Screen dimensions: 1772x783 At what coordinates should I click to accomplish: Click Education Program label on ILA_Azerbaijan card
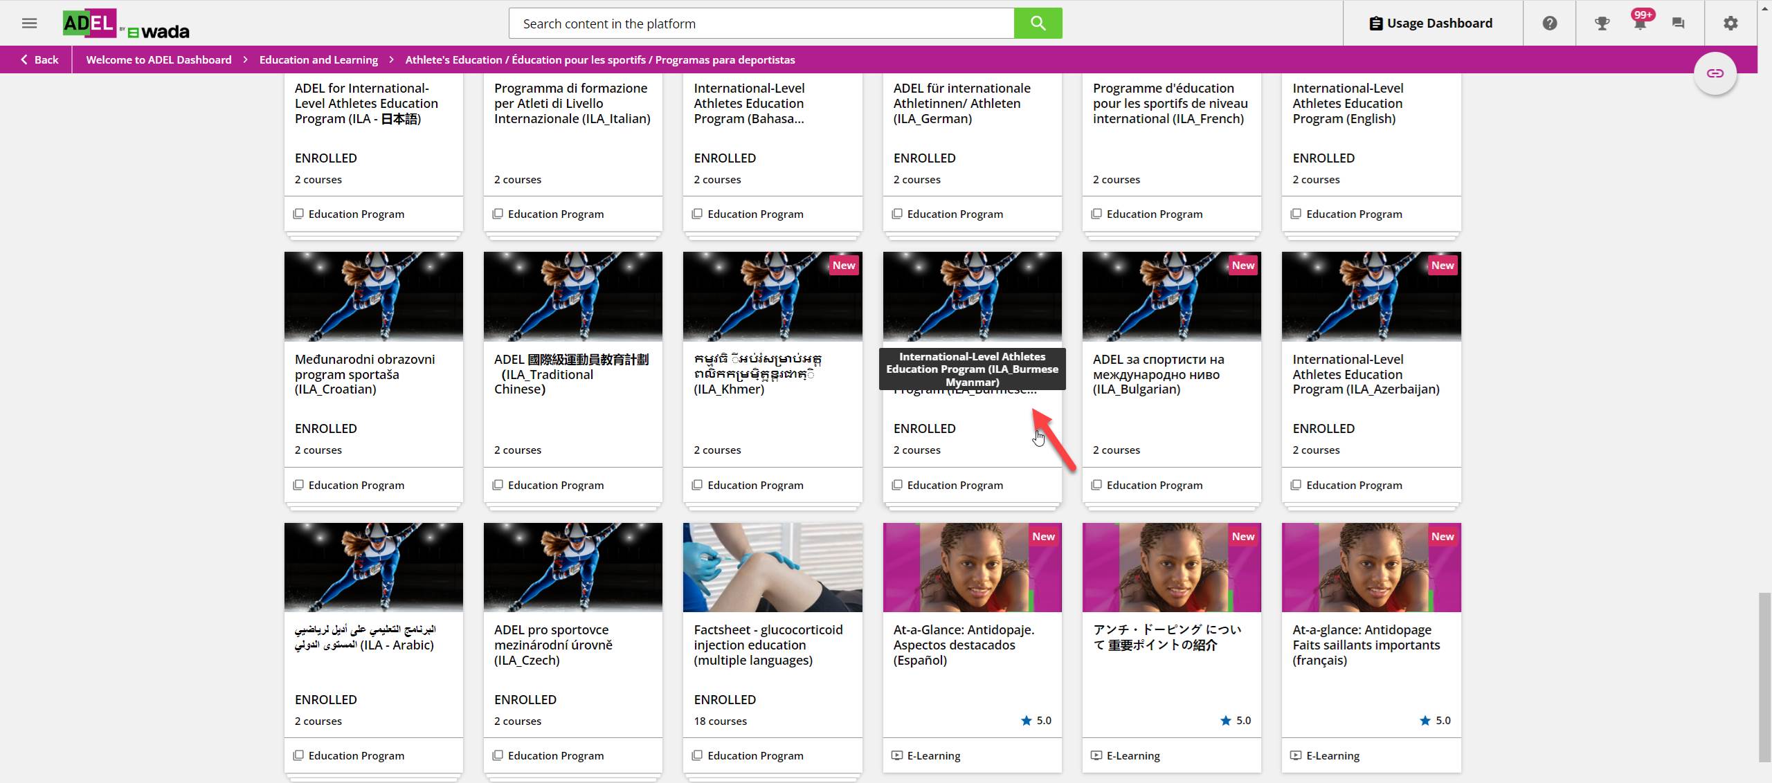click(x=1354, y=485)
